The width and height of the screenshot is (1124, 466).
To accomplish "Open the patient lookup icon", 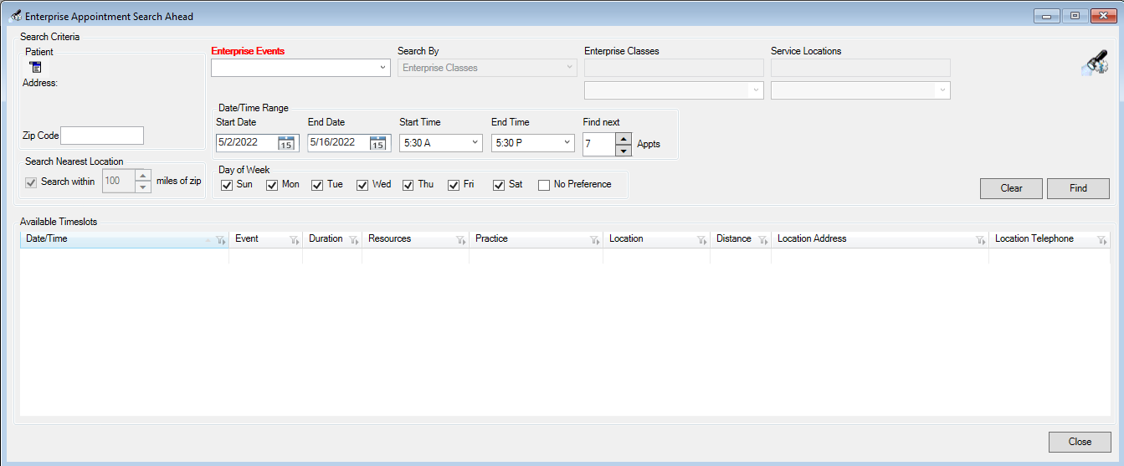I will (x=35, y=67).
